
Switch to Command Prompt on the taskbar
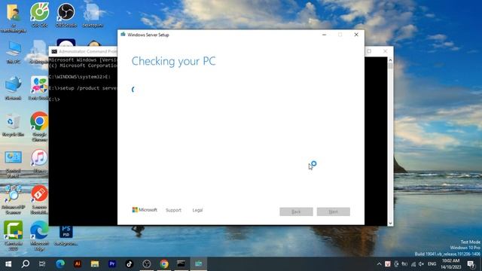pyautogui.click(x=181, y=264)
